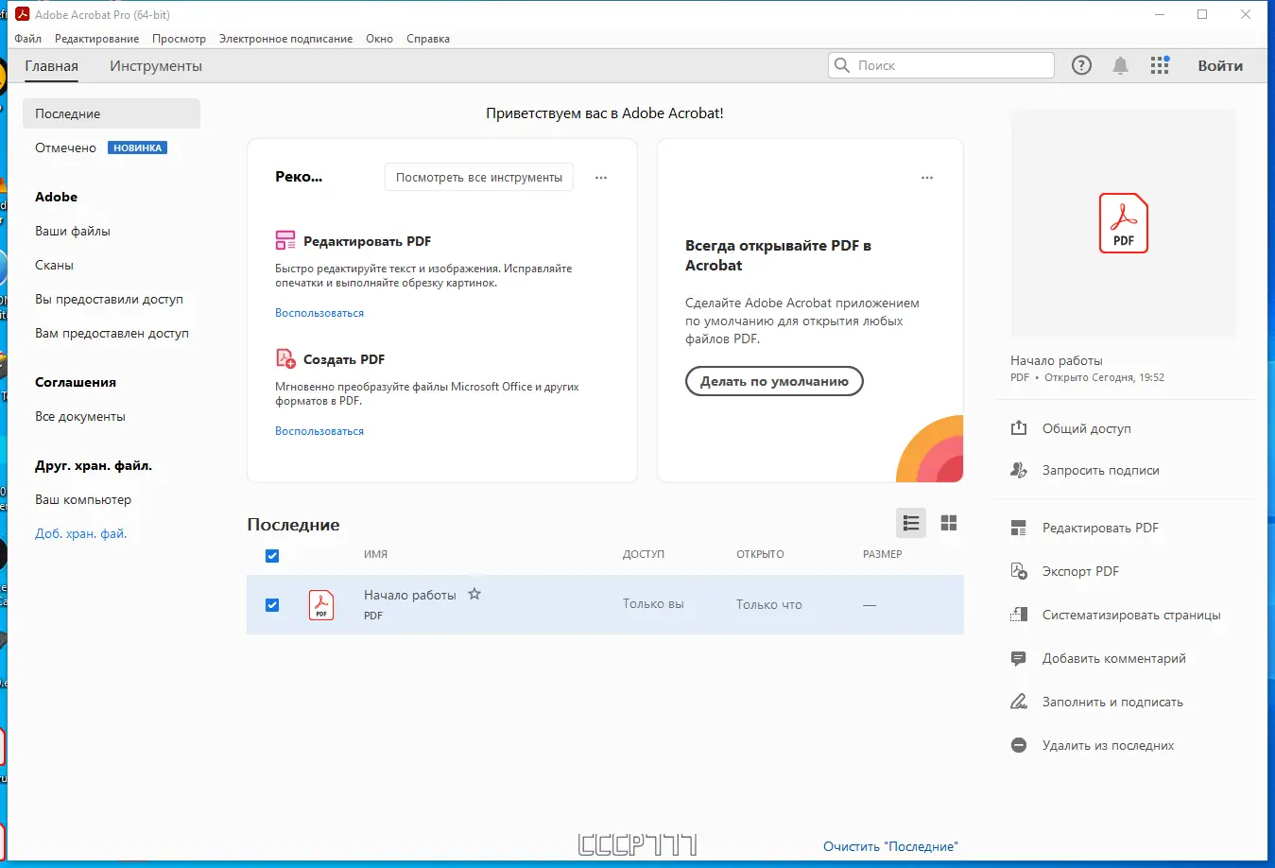
Task: Open the 'Электронное подписание' menu
Action: (285, 39)
